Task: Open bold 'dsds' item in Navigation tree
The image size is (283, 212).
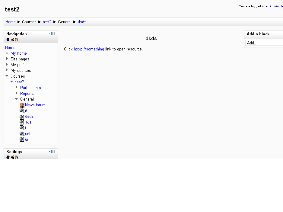Action: [x=29, y=117]
